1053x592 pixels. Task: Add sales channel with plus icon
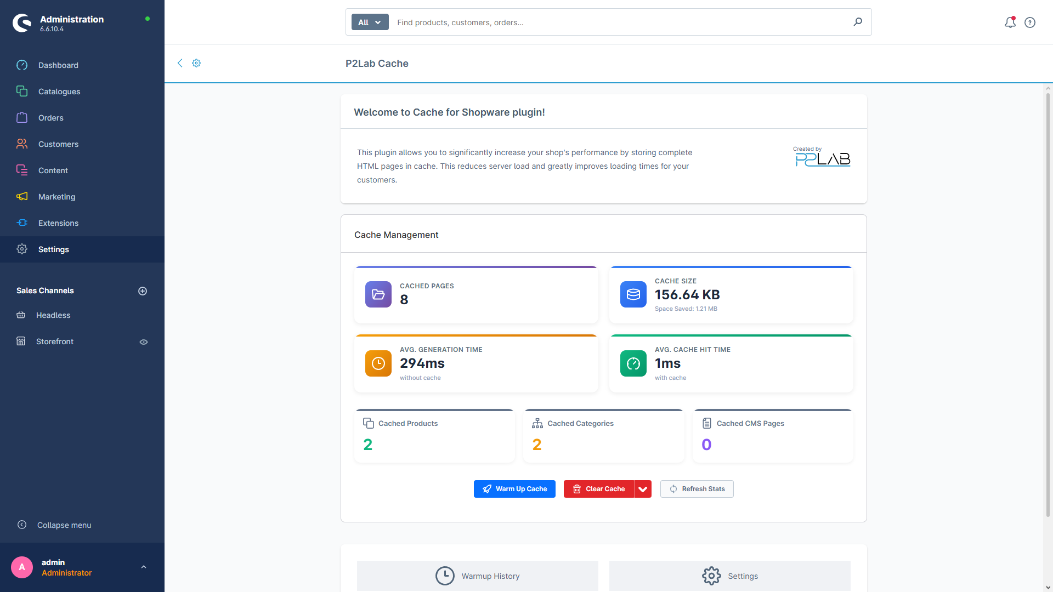click(143, 291)
